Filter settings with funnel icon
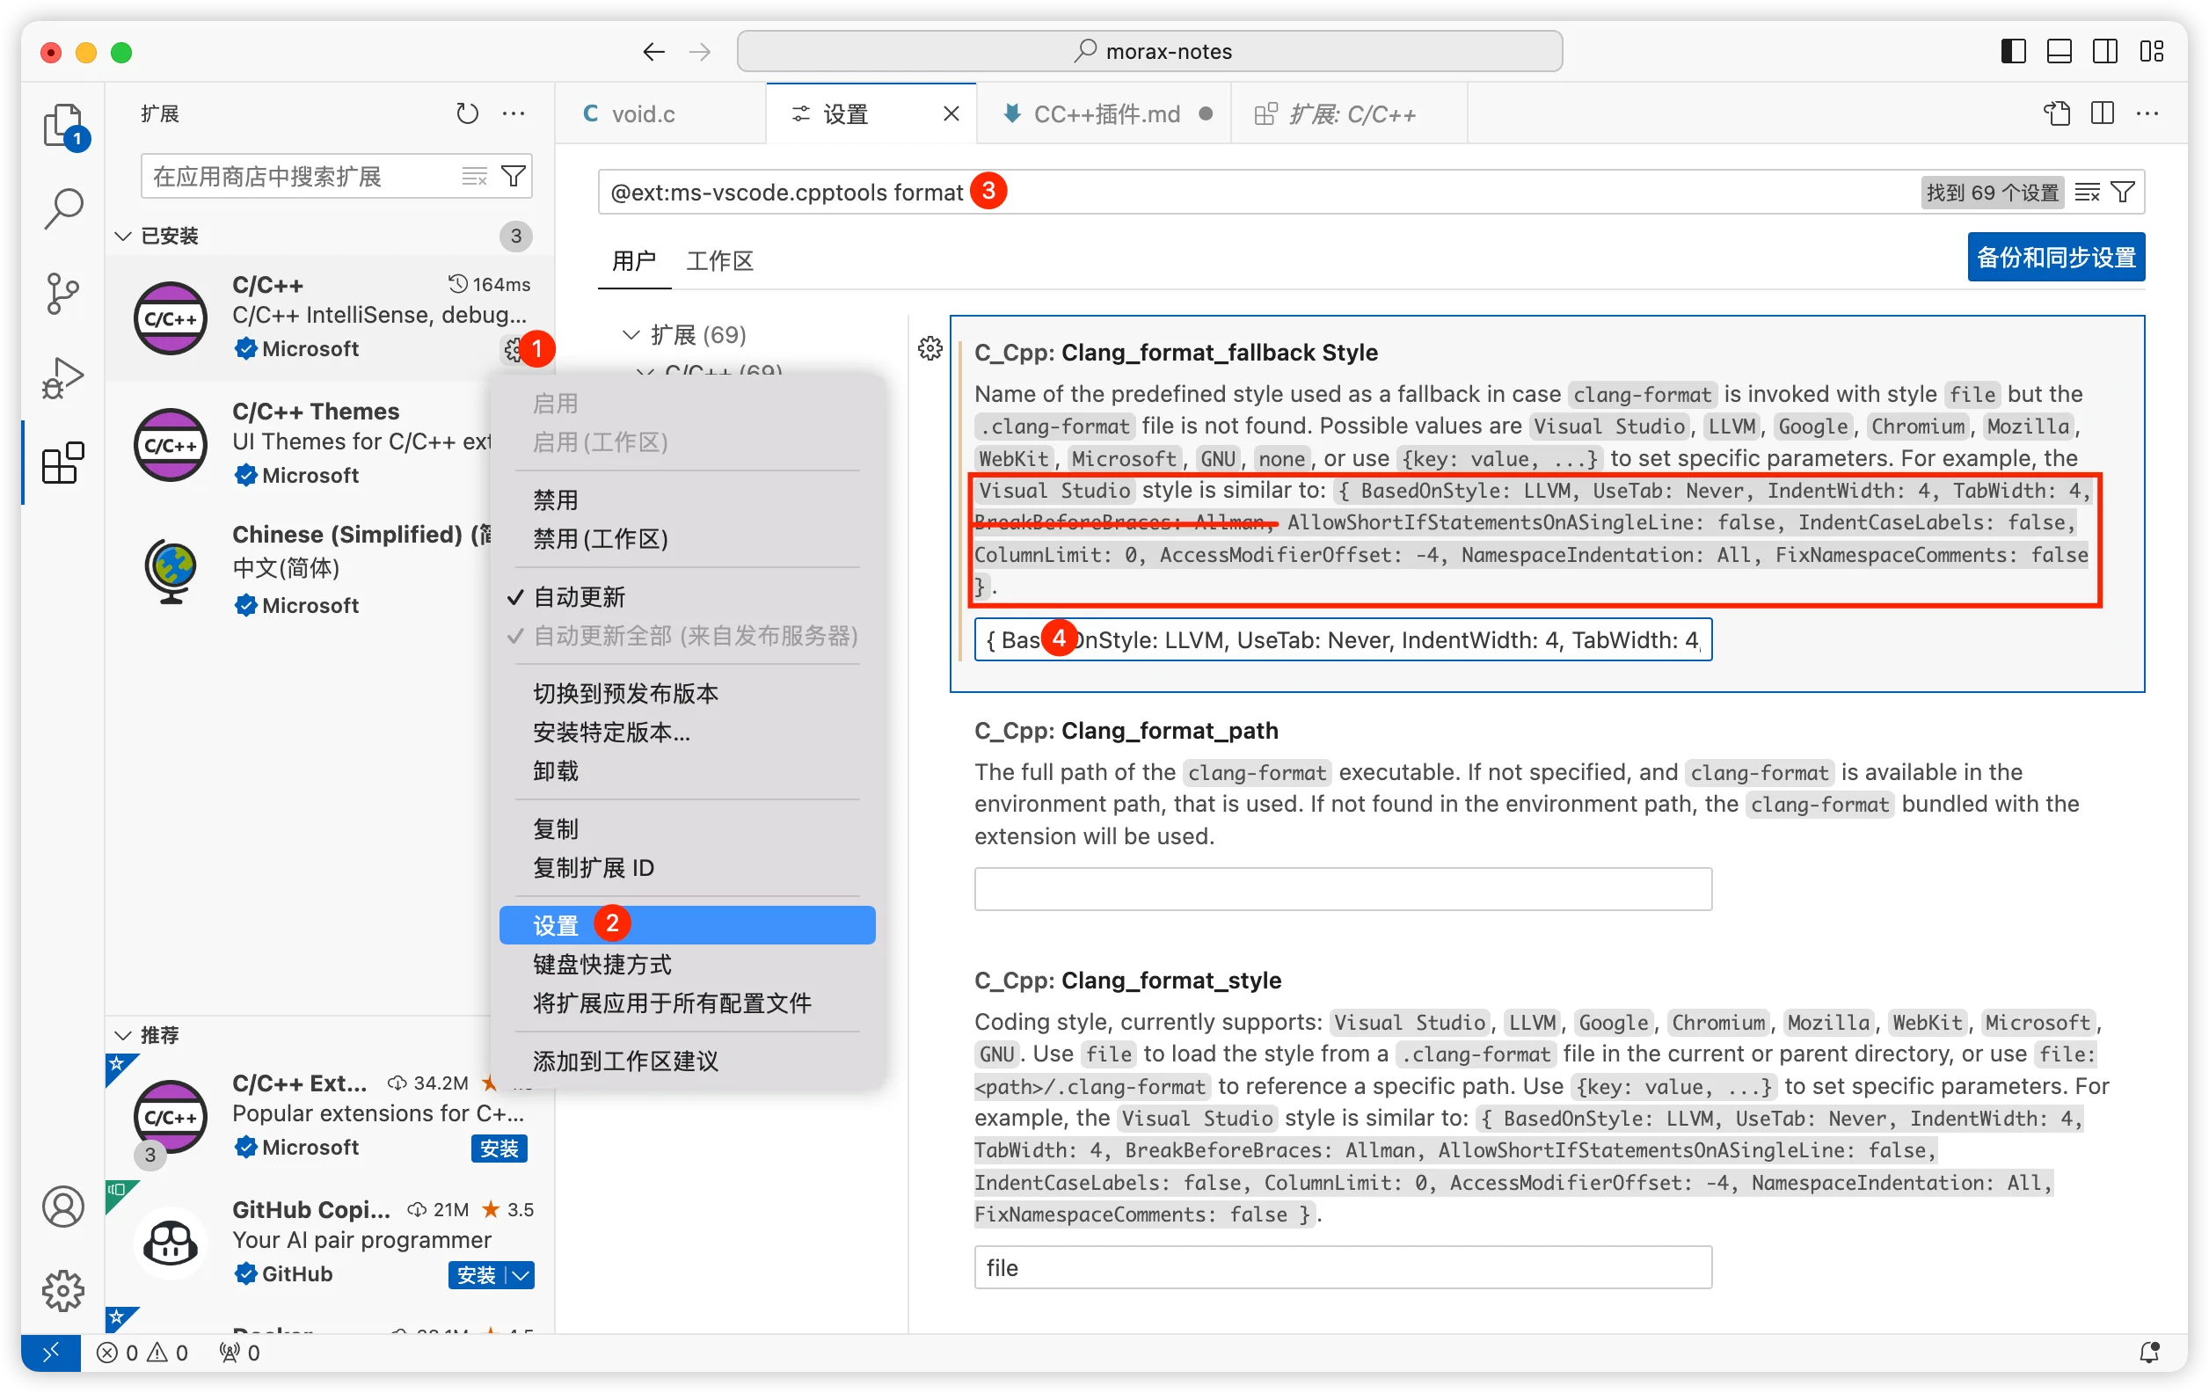2209x1393 pixels. [x=2123, y=192]
